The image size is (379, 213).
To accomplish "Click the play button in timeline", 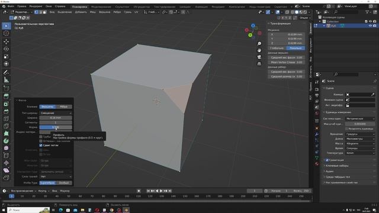I will [x=161, y=191].
